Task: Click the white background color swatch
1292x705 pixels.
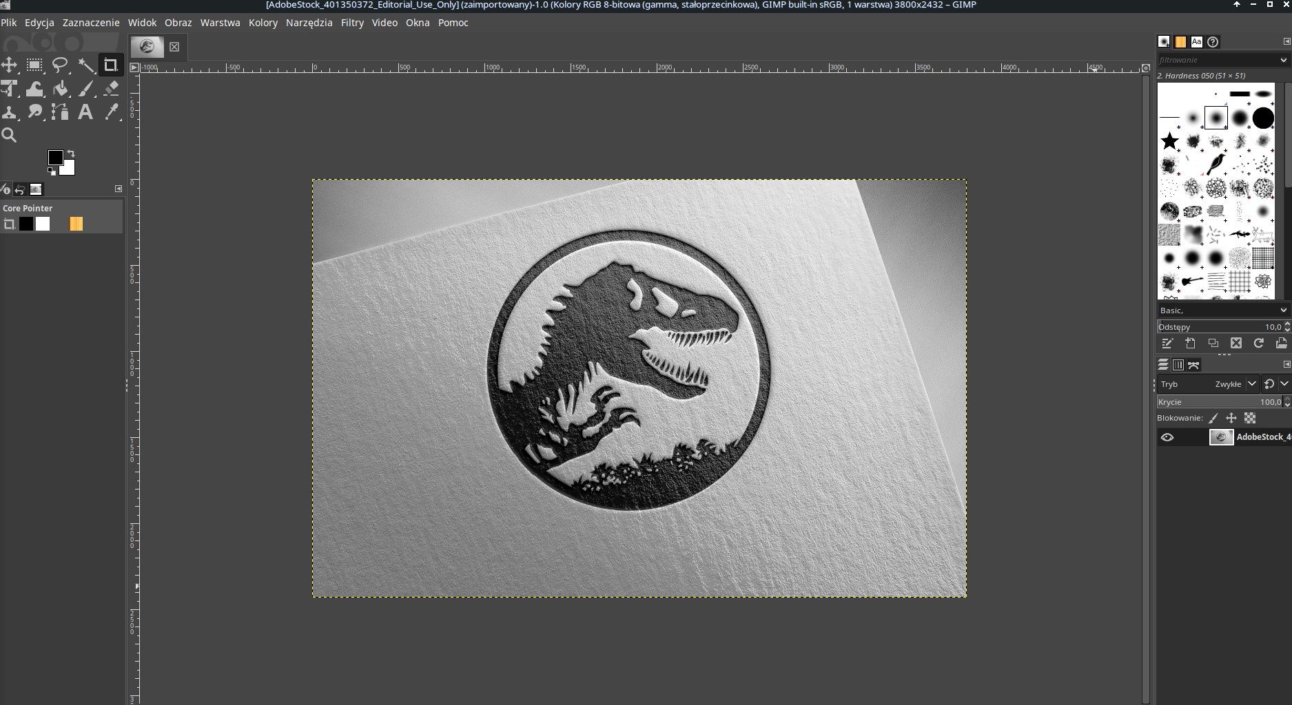Action: point(69,169)
